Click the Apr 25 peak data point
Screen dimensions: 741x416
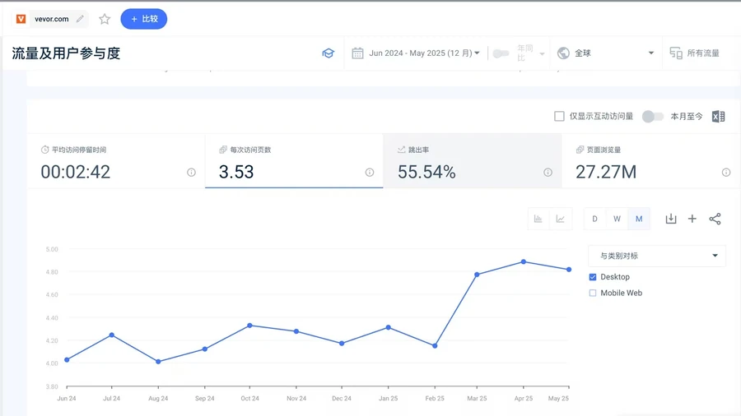point(524,261)
